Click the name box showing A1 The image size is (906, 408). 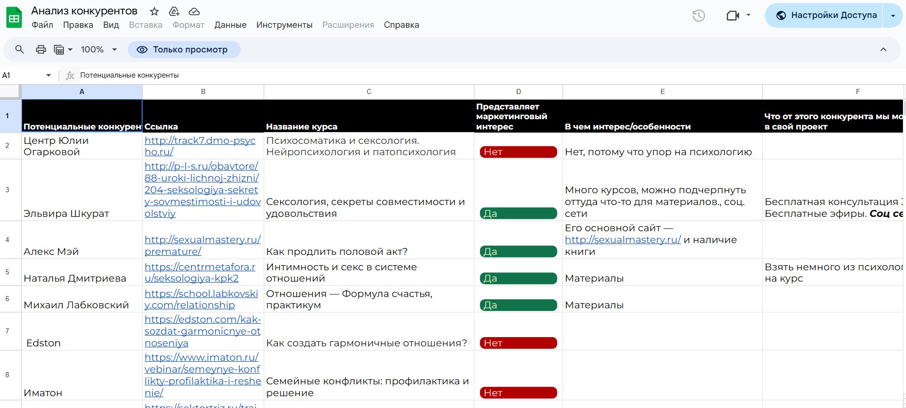coord(23,75)
